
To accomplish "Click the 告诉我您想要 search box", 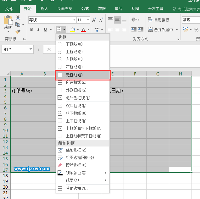I will (186, 9).
